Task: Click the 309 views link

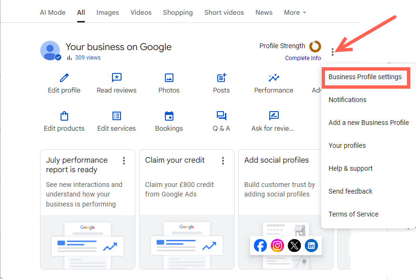Action: tap(88, 58)
